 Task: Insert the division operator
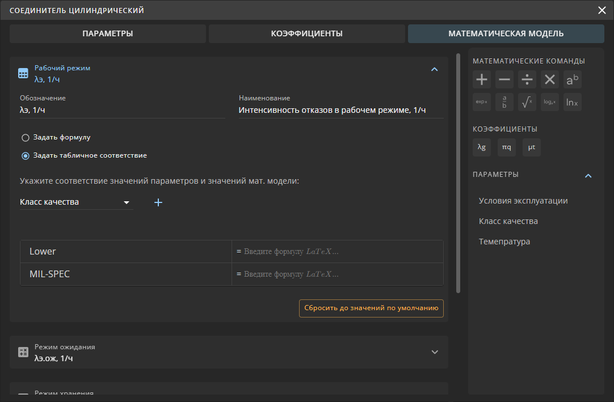(x=527, y=79)
